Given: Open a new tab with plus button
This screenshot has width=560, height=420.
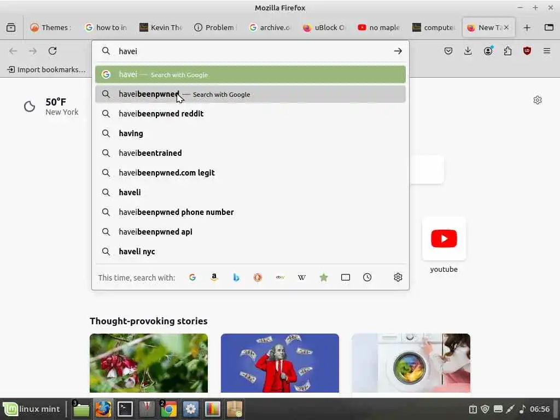Looking at the screenshot, I should (x=527, y=27).
